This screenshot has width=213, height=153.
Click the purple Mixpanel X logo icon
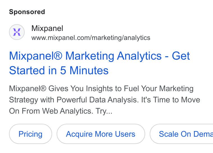click(x=17, y=32)
